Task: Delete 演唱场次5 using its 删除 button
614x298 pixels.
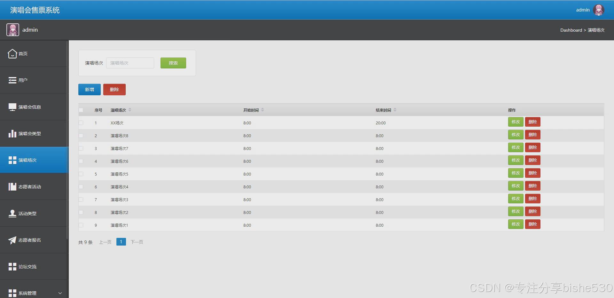Action: (533, 173)
